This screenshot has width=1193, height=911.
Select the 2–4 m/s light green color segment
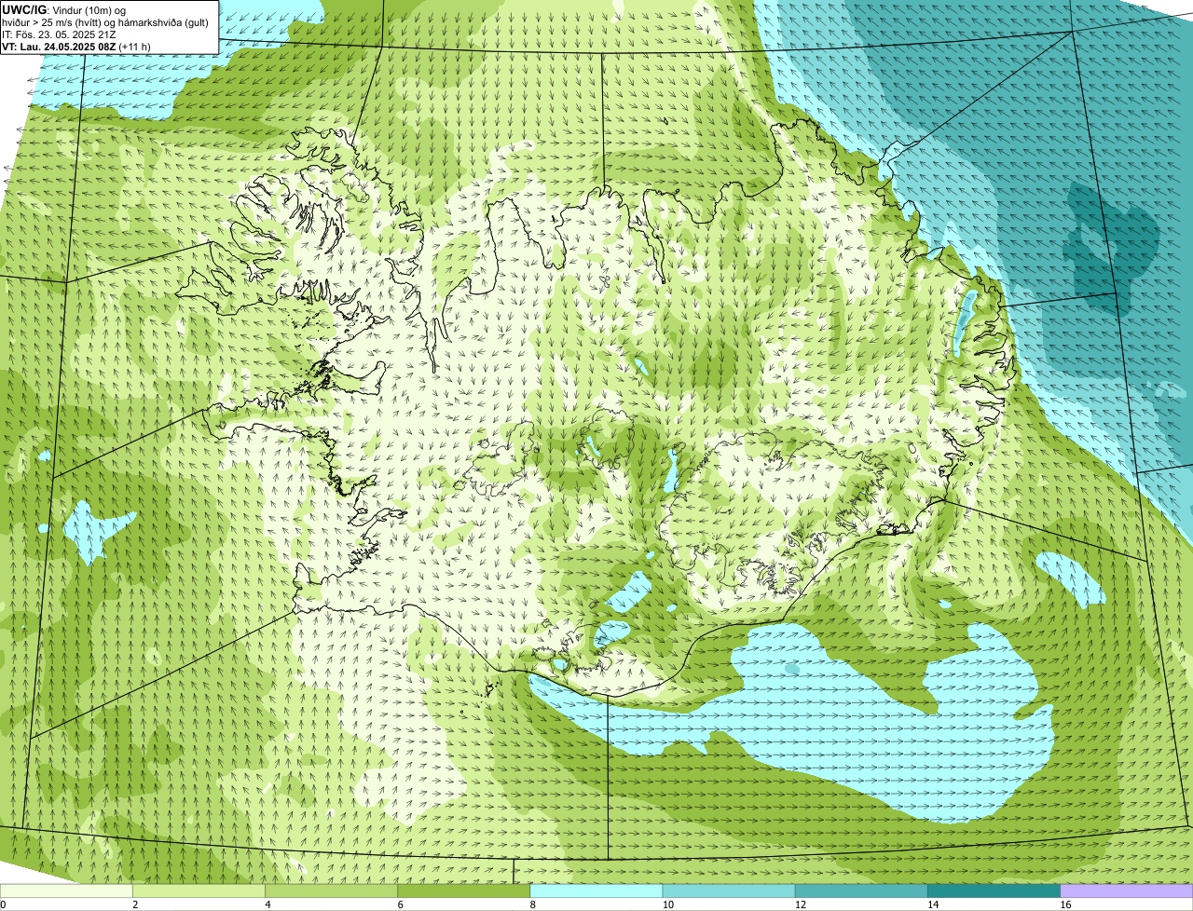tap(199, 891)
